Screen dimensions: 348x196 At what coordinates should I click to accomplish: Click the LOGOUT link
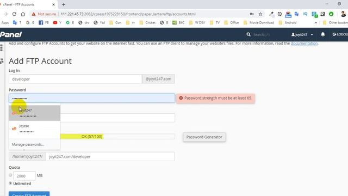340,34
